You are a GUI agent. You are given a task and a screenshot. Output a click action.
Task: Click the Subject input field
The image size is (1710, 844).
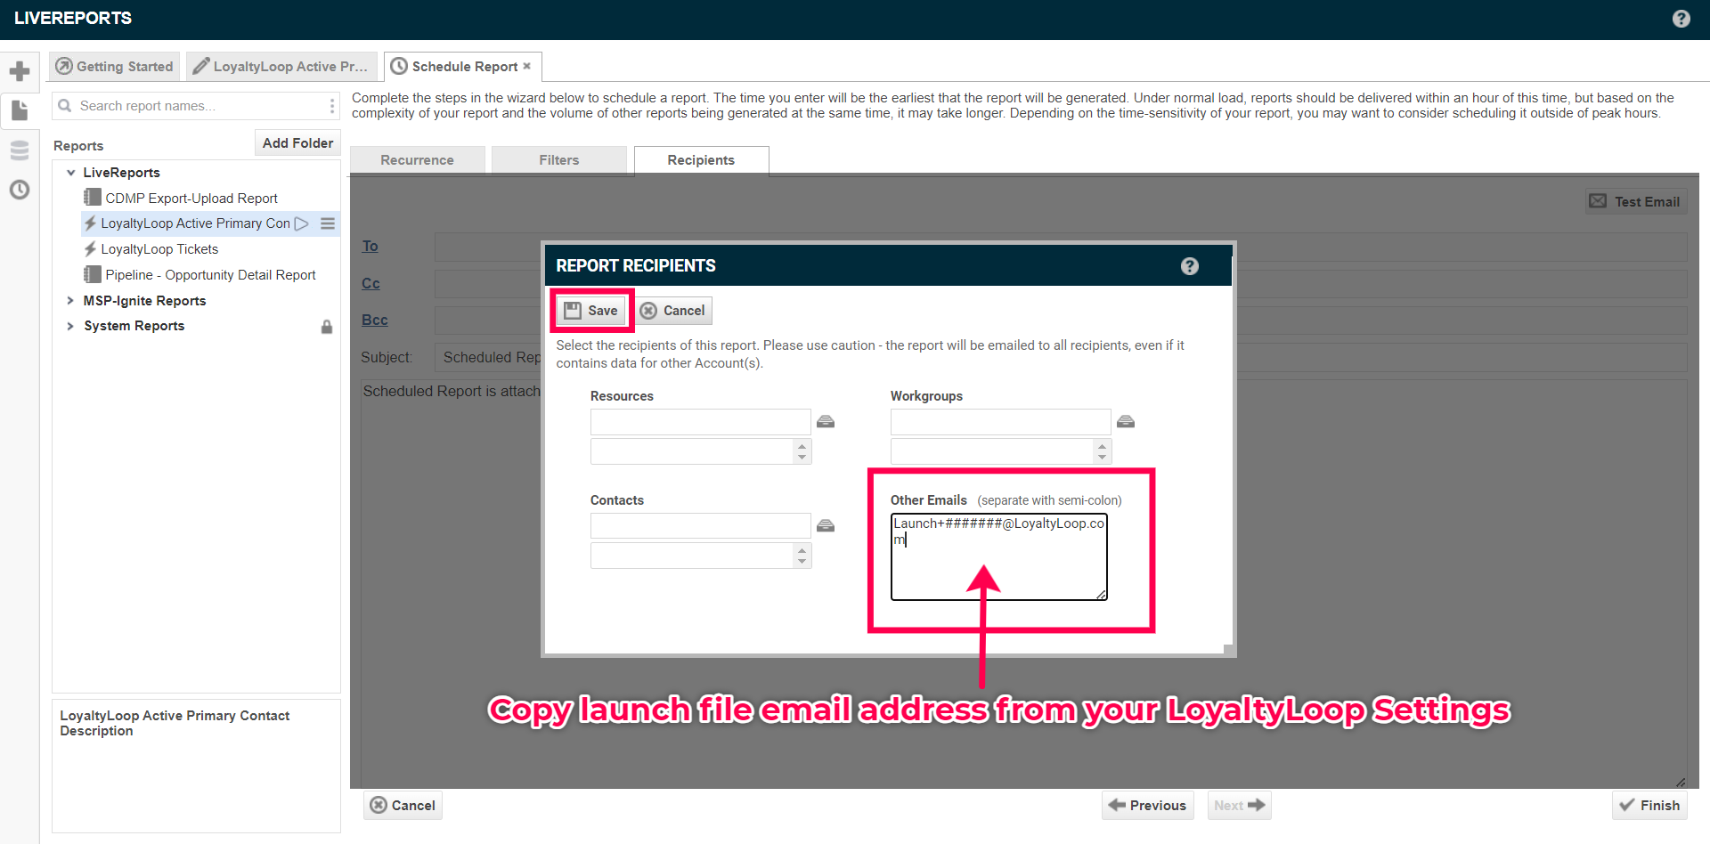(x=1061, y=358)
